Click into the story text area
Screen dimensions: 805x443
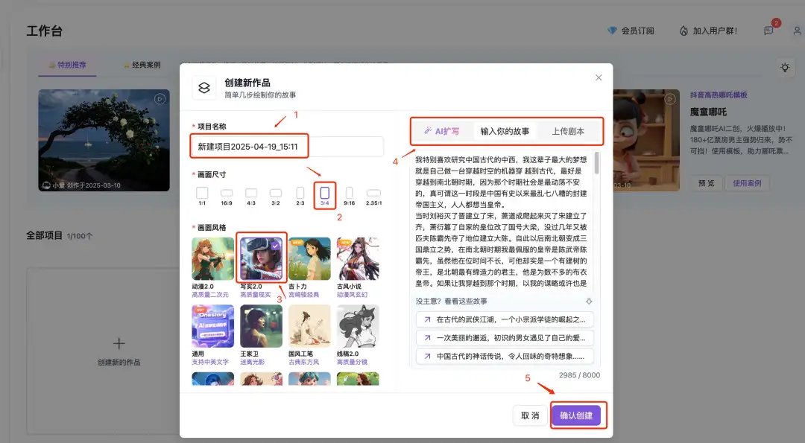coord(501,222)
